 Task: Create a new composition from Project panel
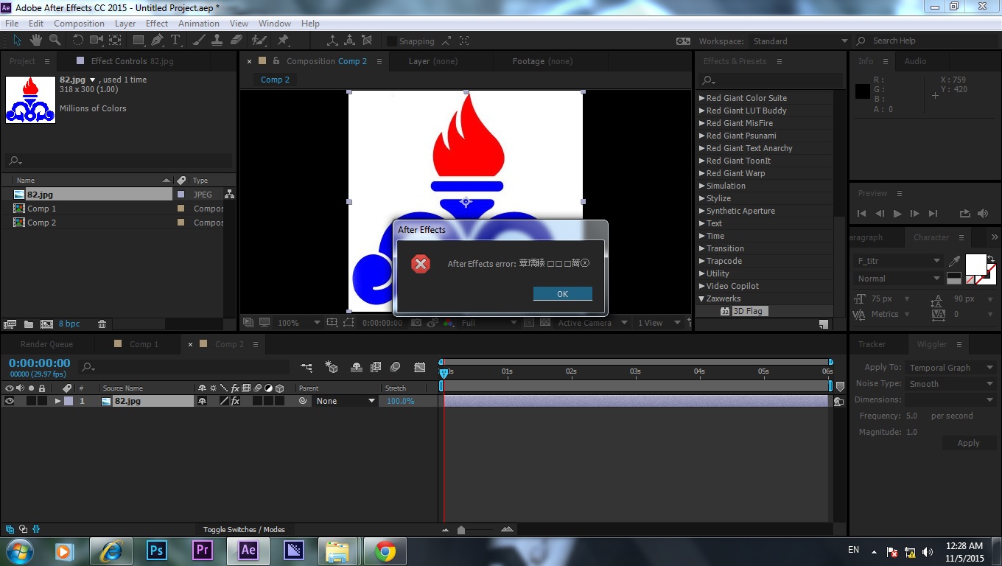46,324
